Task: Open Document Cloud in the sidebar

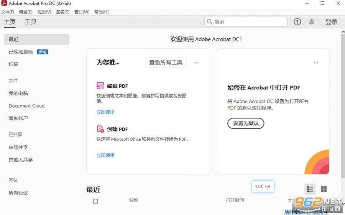Action: (x=26, y=106)
